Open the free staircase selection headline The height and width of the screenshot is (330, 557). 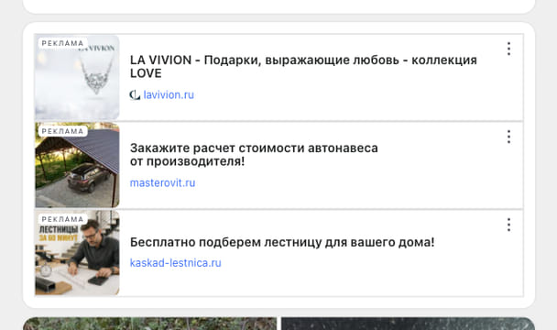[282, 242]
